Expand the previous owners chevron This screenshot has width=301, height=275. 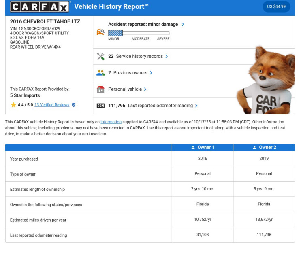pos(151,73)
